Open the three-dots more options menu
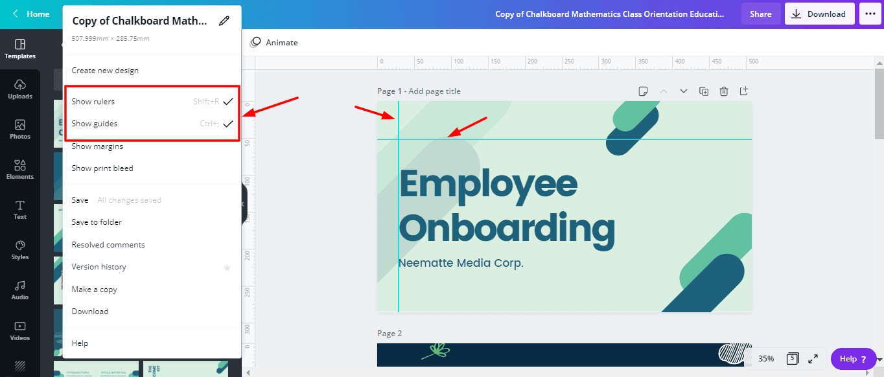 coord(870,14)
